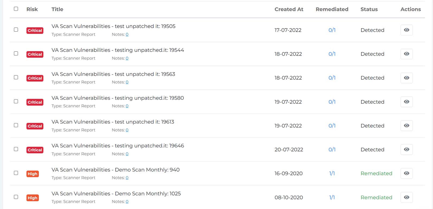Check the row for scan 19544
The height and width of the screenshot is (209, 433).
[16, 53]
